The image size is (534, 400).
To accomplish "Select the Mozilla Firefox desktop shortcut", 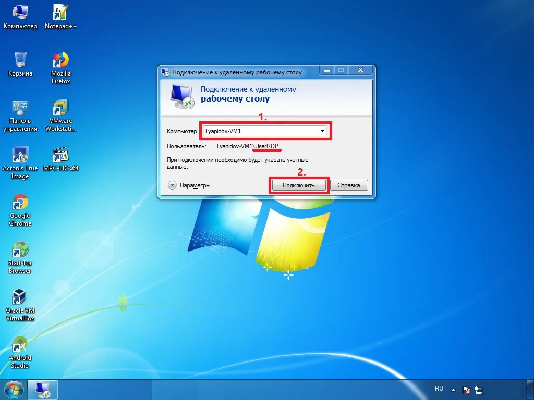I will pos(60,67).
